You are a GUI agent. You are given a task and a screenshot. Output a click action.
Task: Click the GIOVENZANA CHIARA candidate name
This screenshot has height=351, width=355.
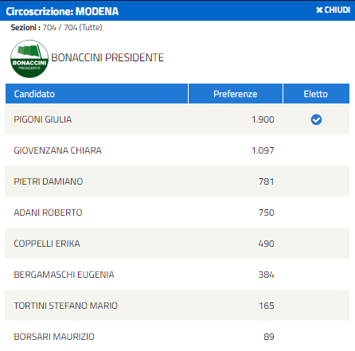tap(57, 150)
